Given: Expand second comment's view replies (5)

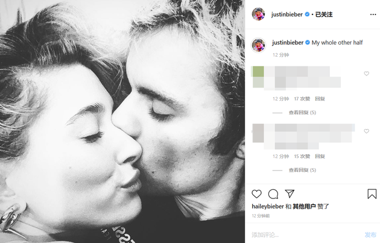Looking at the screenshot, I should [x=302, y=170].
